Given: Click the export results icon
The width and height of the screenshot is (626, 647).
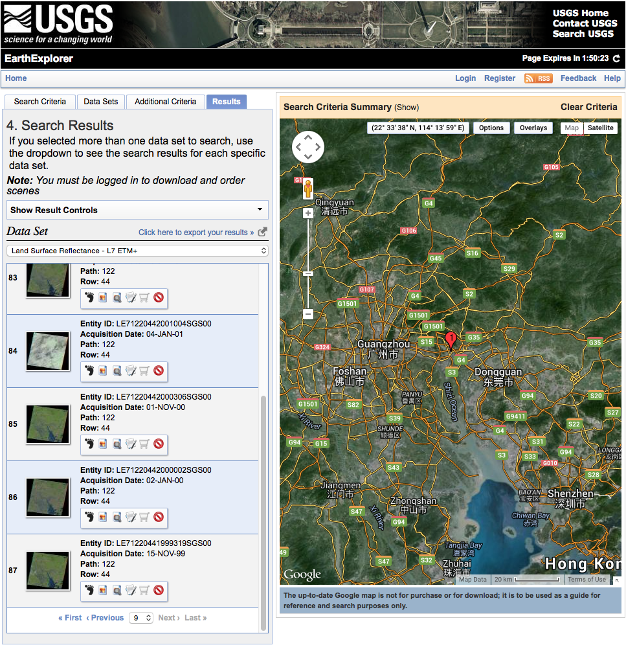Looking at the screenshot, I should (262, 232).
